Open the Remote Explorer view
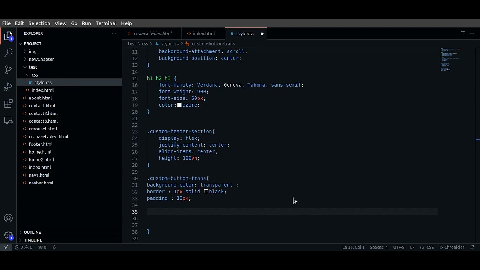Screen dimensions: 480x270 click(x=8, y=121)
